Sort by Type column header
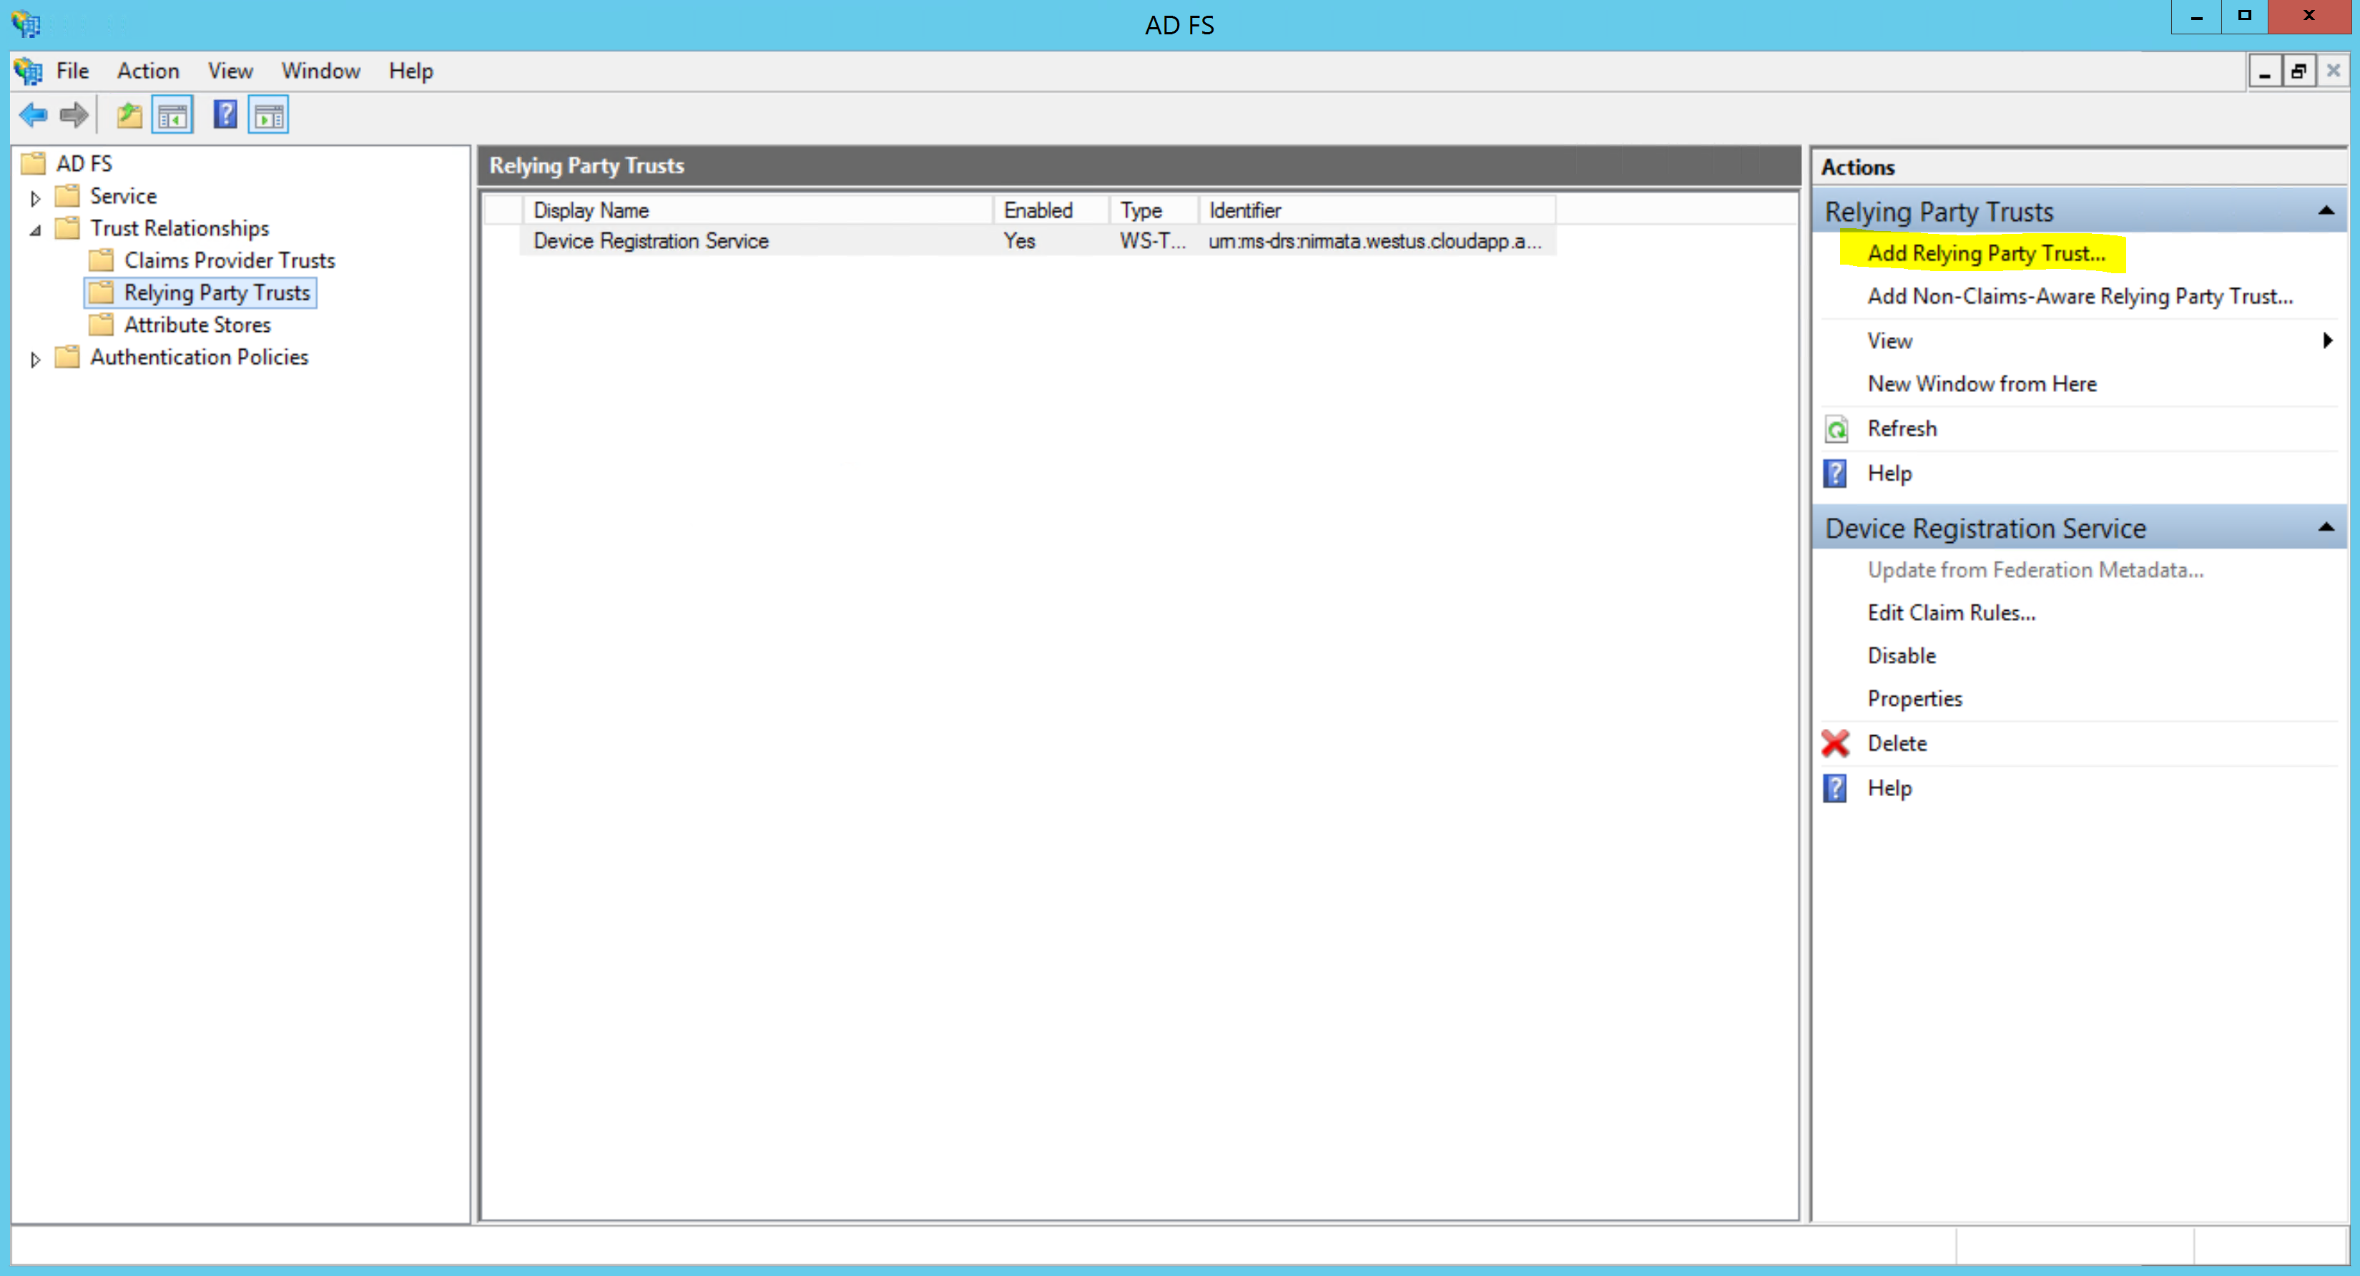The height and width of the screenshot is (1276, 2360). click(1154, 210)
